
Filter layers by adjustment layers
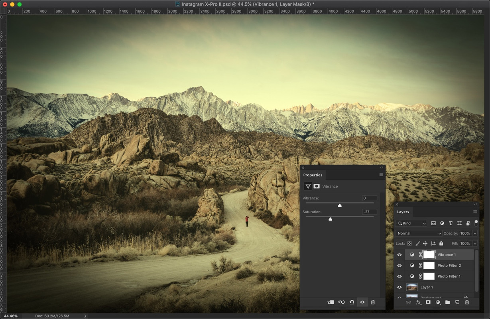(442, 223)
